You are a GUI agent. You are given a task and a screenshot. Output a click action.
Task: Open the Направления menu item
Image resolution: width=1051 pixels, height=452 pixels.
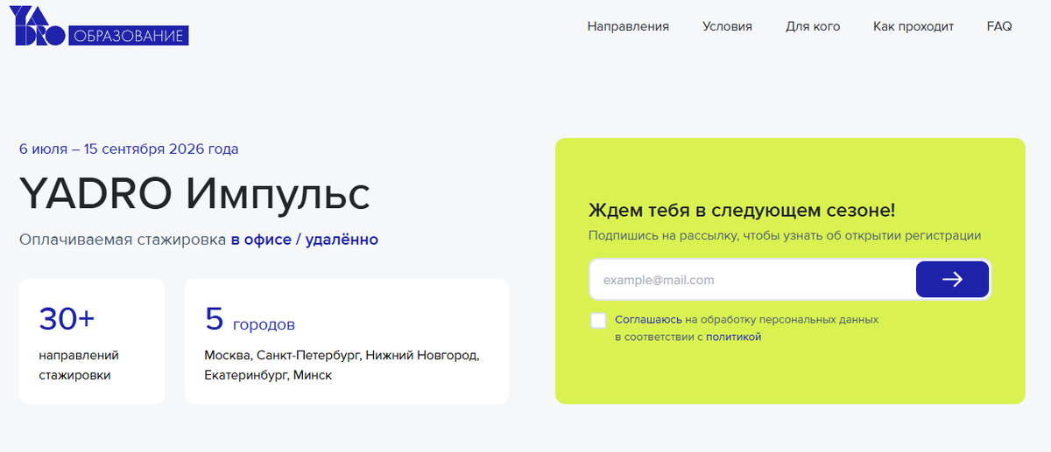pos(628,26)
